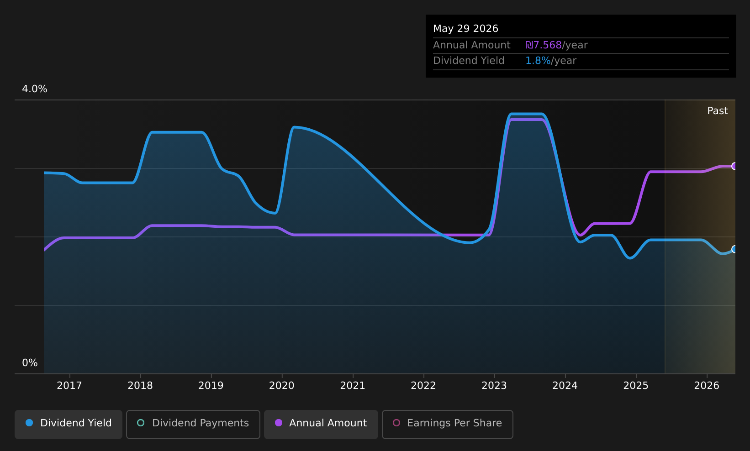Click the 2023 x-axis label
The height and width of the screenshot is (451, 750).
point(494,386)
